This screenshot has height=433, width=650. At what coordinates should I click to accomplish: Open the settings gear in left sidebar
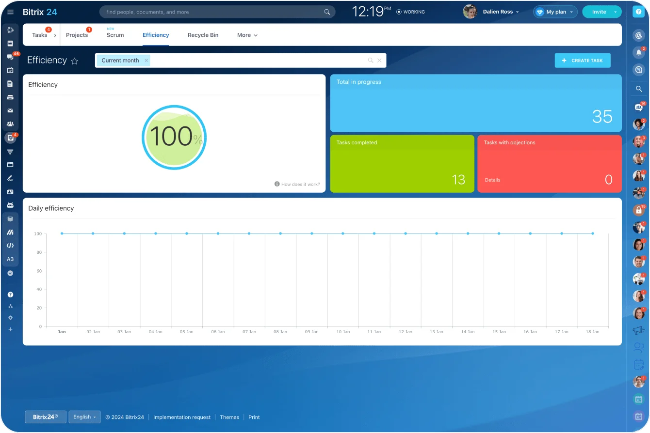10,318
